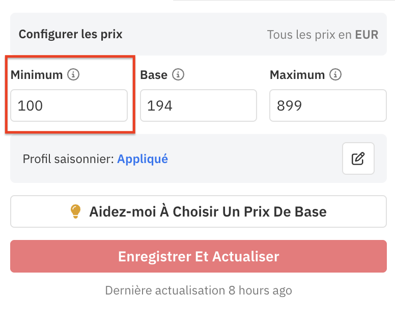Focus the Minimum price field showing 100

pos(69,106)
